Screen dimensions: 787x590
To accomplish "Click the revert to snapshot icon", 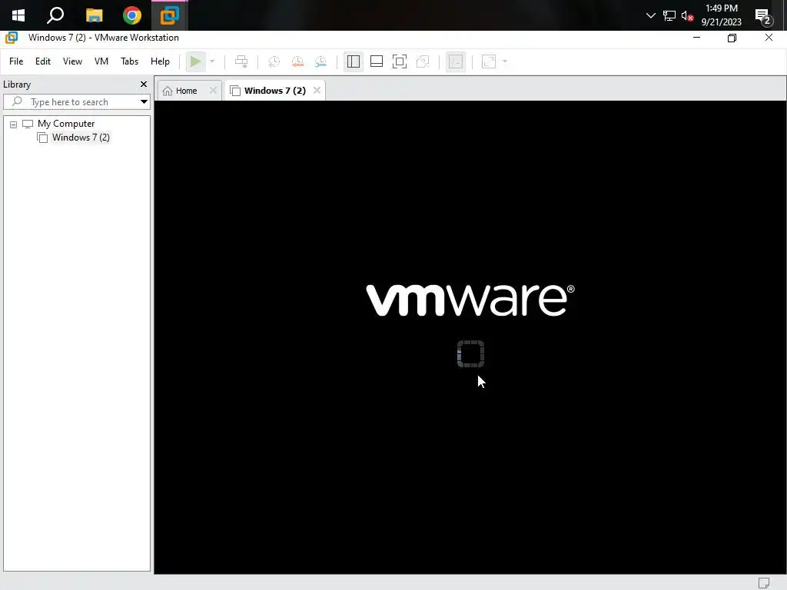I will click(x=297, y=61).
